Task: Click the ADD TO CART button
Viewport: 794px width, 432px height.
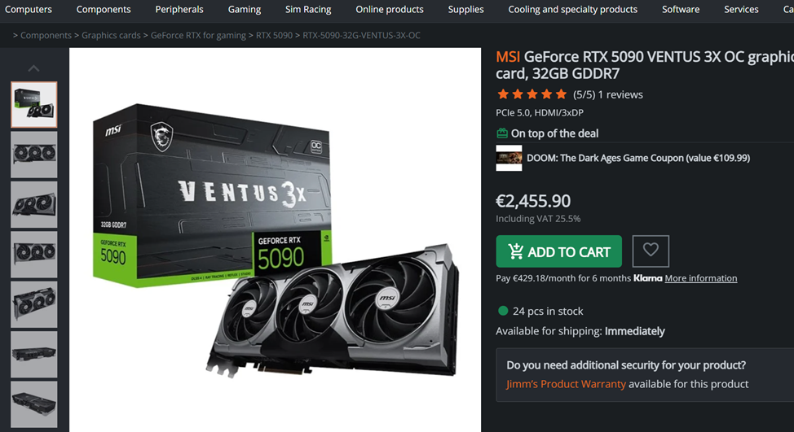Action: coord(558,251)
